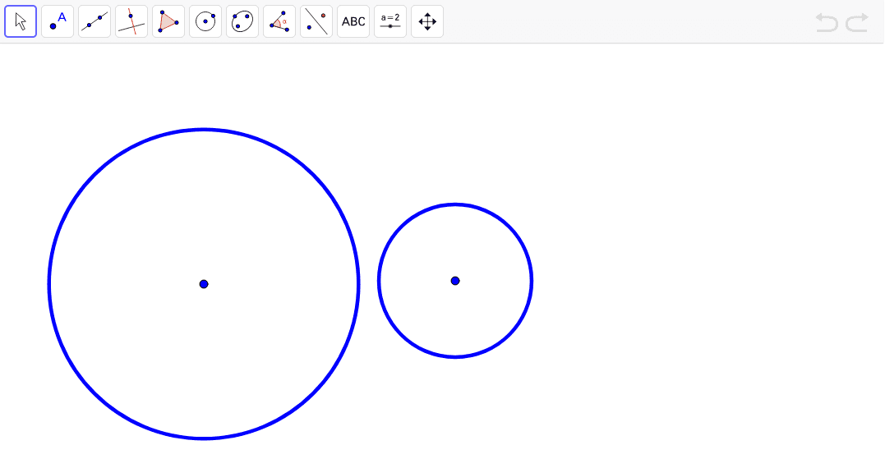The width and height of the screenshot is (885, 468).
Task: Select Circle with Center through Point tool
Action: point(205,21)
